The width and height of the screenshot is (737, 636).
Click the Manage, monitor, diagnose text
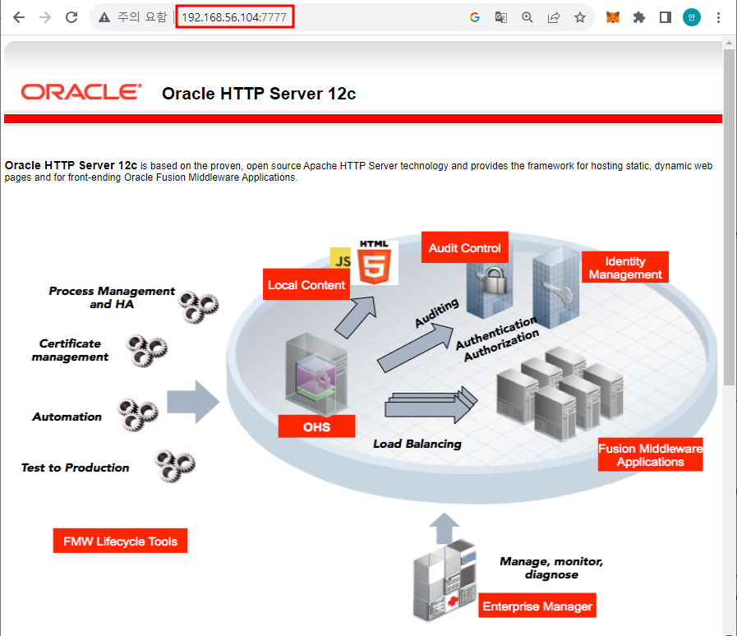tap(550, 568)
